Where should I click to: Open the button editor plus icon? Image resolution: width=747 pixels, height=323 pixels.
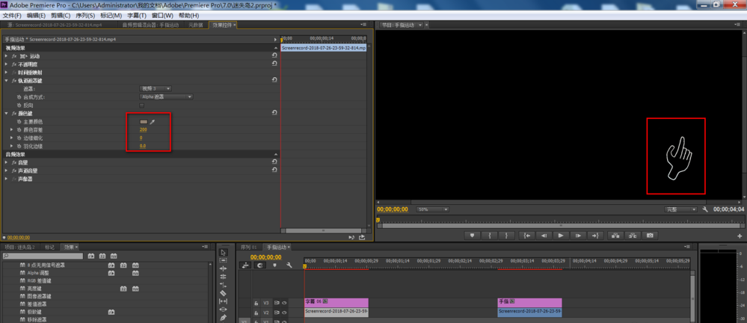pyautogui.click(x=740, y=236)
